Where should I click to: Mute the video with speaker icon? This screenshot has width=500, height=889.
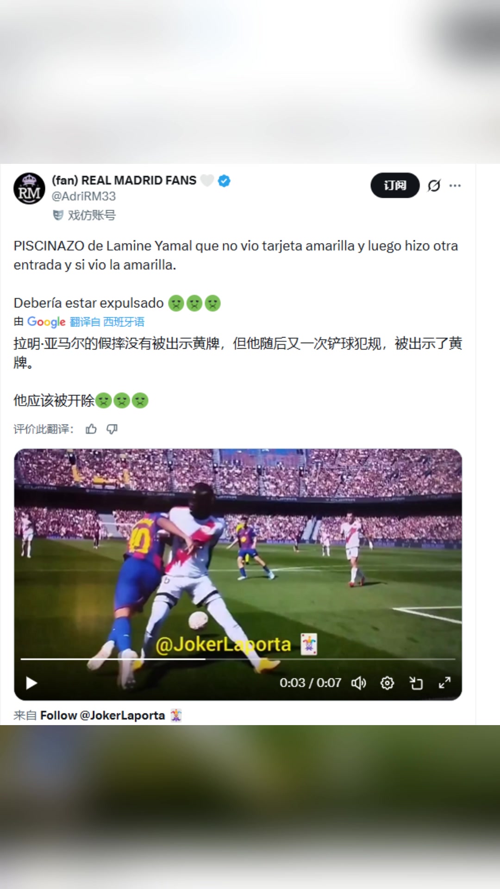click(359, 683)
